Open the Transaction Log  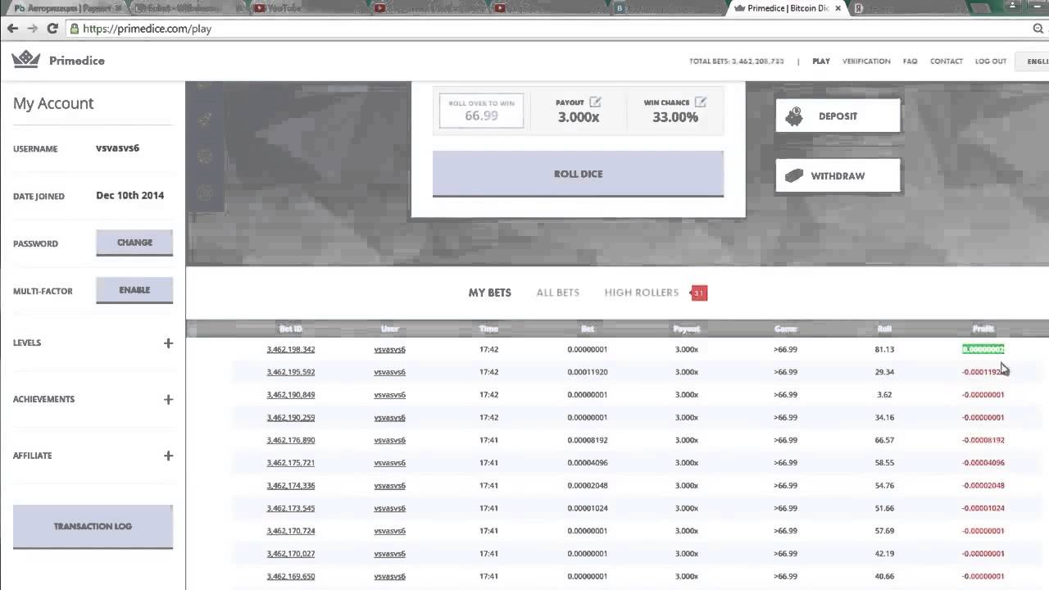point(93,526)
